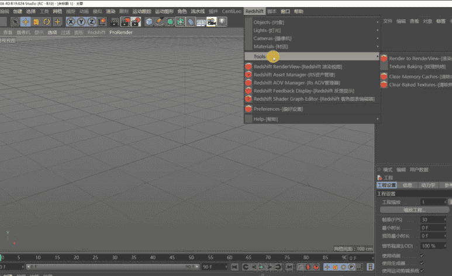Image resolution: width=452 pixels, height=276 pixels.
Task: Click the LOD field showing 100 %
Action: (433, 246)
